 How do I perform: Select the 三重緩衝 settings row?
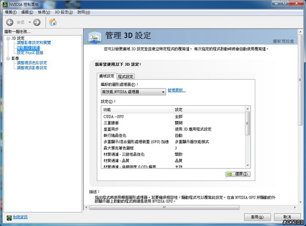(173, 123)
